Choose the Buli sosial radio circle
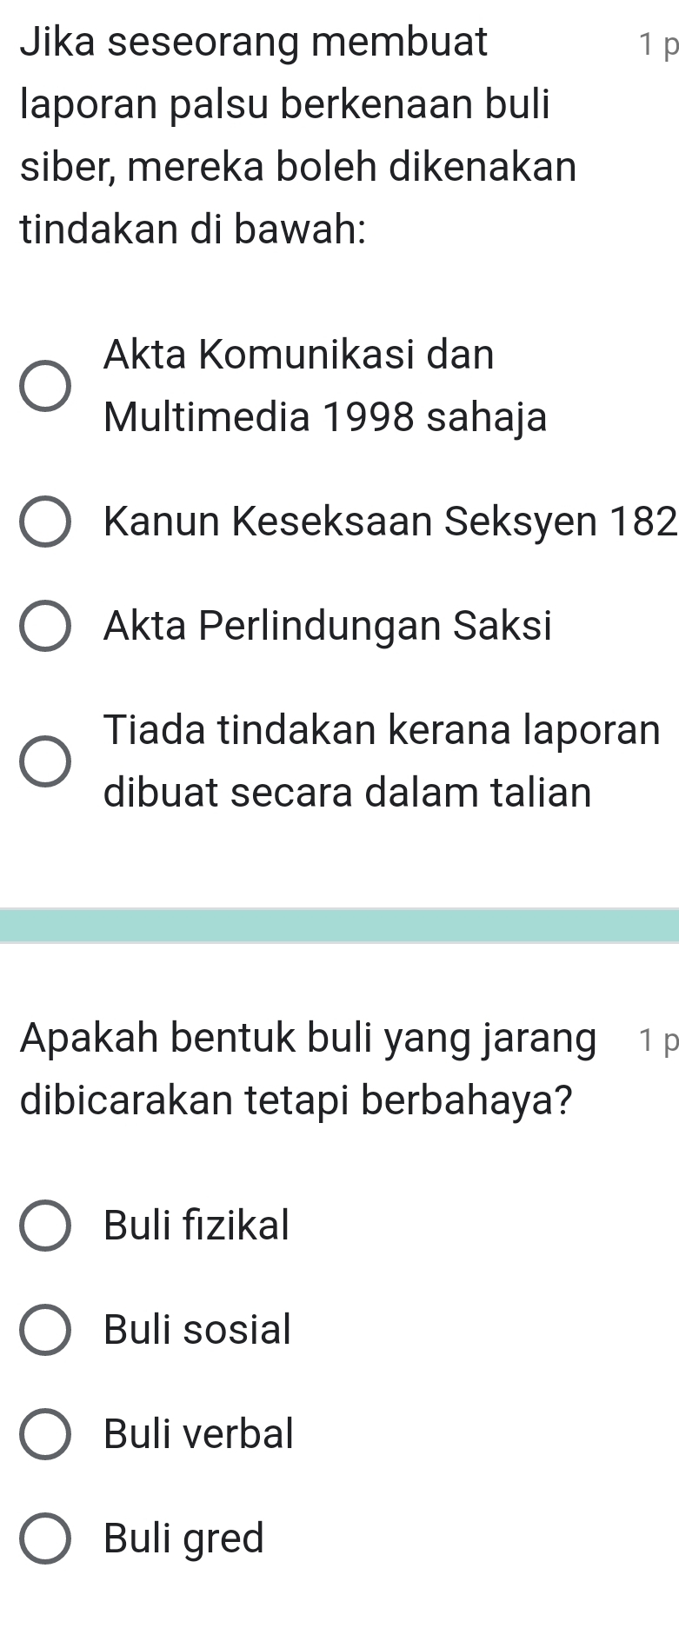Image resolution: width=679 pixels, height=1628 pixels. (44, 1330)
